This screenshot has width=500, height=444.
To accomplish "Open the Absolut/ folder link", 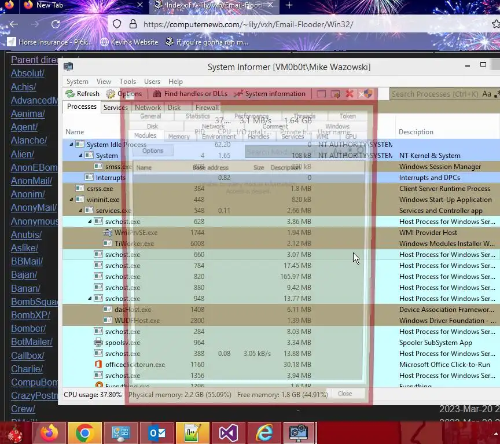I will pyautogui.click(x=27, y=73).
